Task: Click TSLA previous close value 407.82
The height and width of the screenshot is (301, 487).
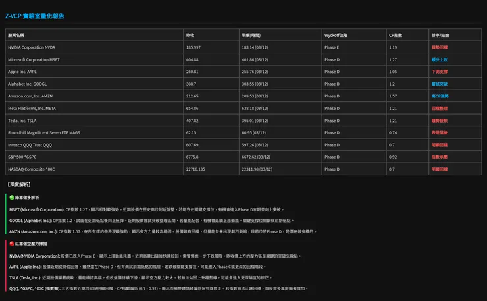Action: 192,121
